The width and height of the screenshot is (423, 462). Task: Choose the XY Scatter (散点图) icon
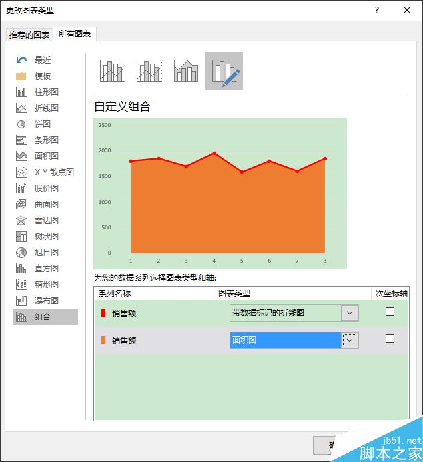[21, 172]
